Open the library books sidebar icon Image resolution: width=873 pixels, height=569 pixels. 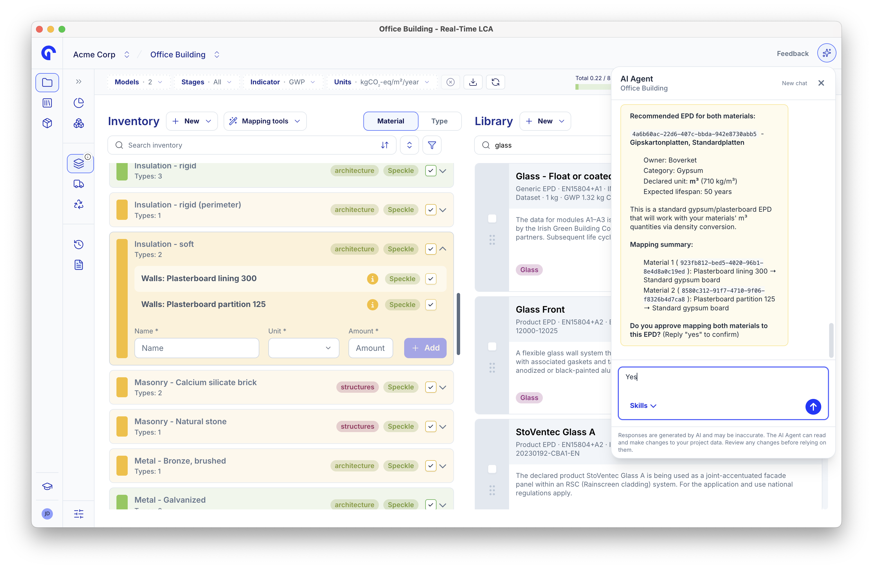click(x=47, y=103)
